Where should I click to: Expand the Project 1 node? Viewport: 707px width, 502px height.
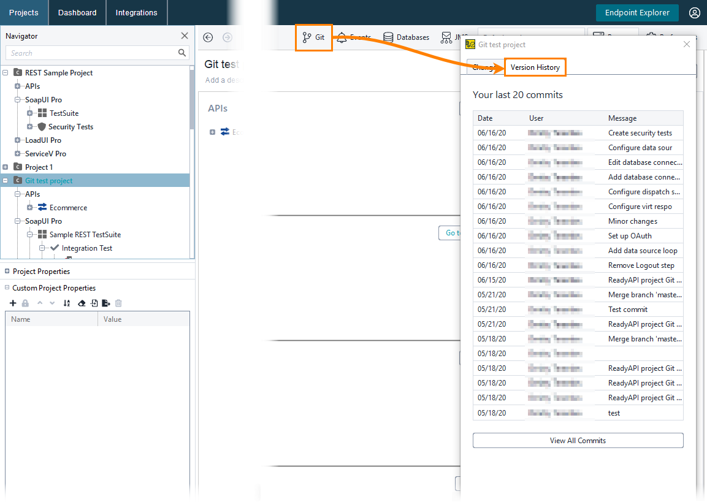[6, 167]
